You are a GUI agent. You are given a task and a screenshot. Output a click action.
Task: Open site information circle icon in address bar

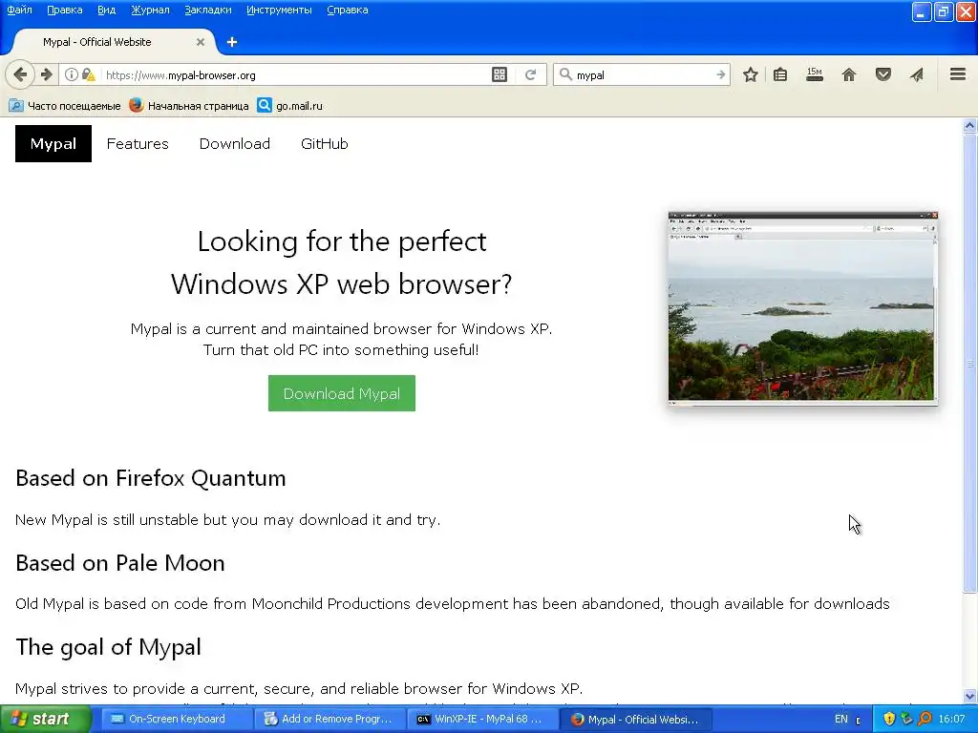coord(71,74)
